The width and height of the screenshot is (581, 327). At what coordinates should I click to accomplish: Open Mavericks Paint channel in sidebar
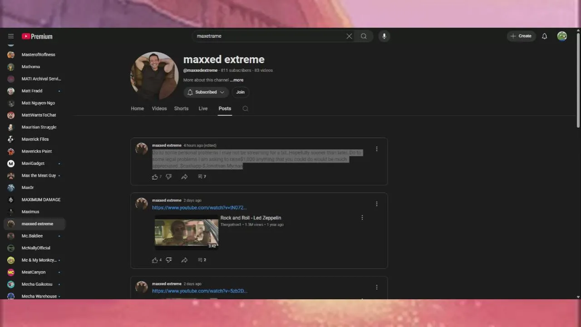click(x=34, y=151)
